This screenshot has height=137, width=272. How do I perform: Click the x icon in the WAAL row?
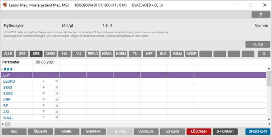pos(57,117)
